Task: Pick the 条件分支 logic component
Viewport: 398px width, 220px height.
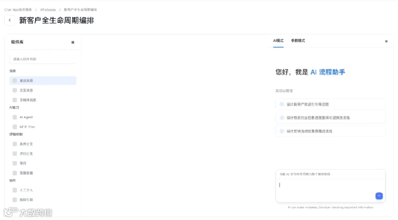Action: click(x=42, y=144)
